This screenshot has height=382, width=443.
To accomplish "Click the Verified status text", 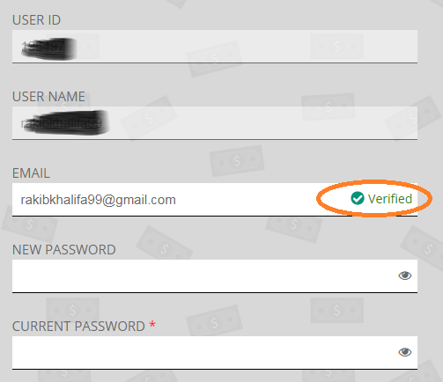I will [x=390, y=199].
